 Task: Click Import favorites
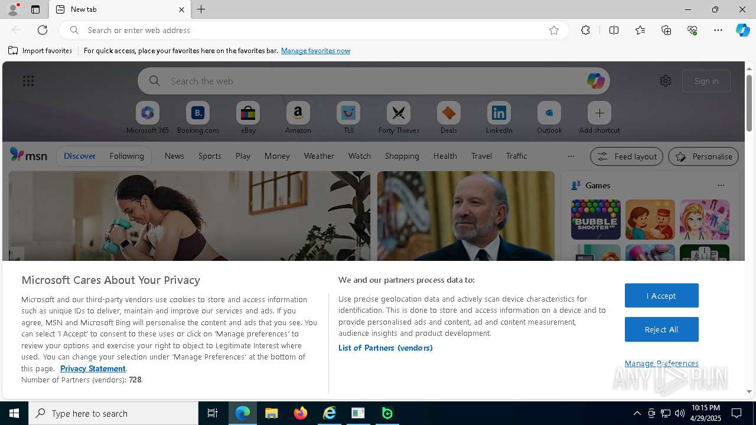pyautogui.click(x=40, y=51)
